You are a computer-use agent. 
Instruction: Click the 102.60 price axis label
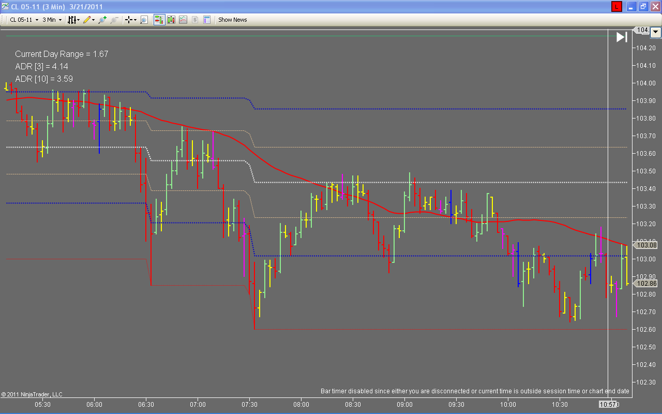pyautogui.click(x=646, y=330)
